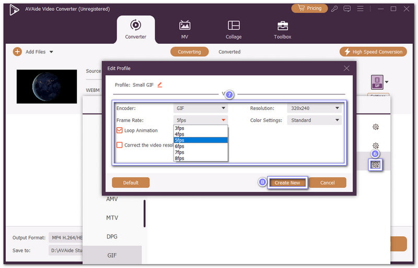Click the Create New button
The image size is (418, 268).
pos(287,182)
